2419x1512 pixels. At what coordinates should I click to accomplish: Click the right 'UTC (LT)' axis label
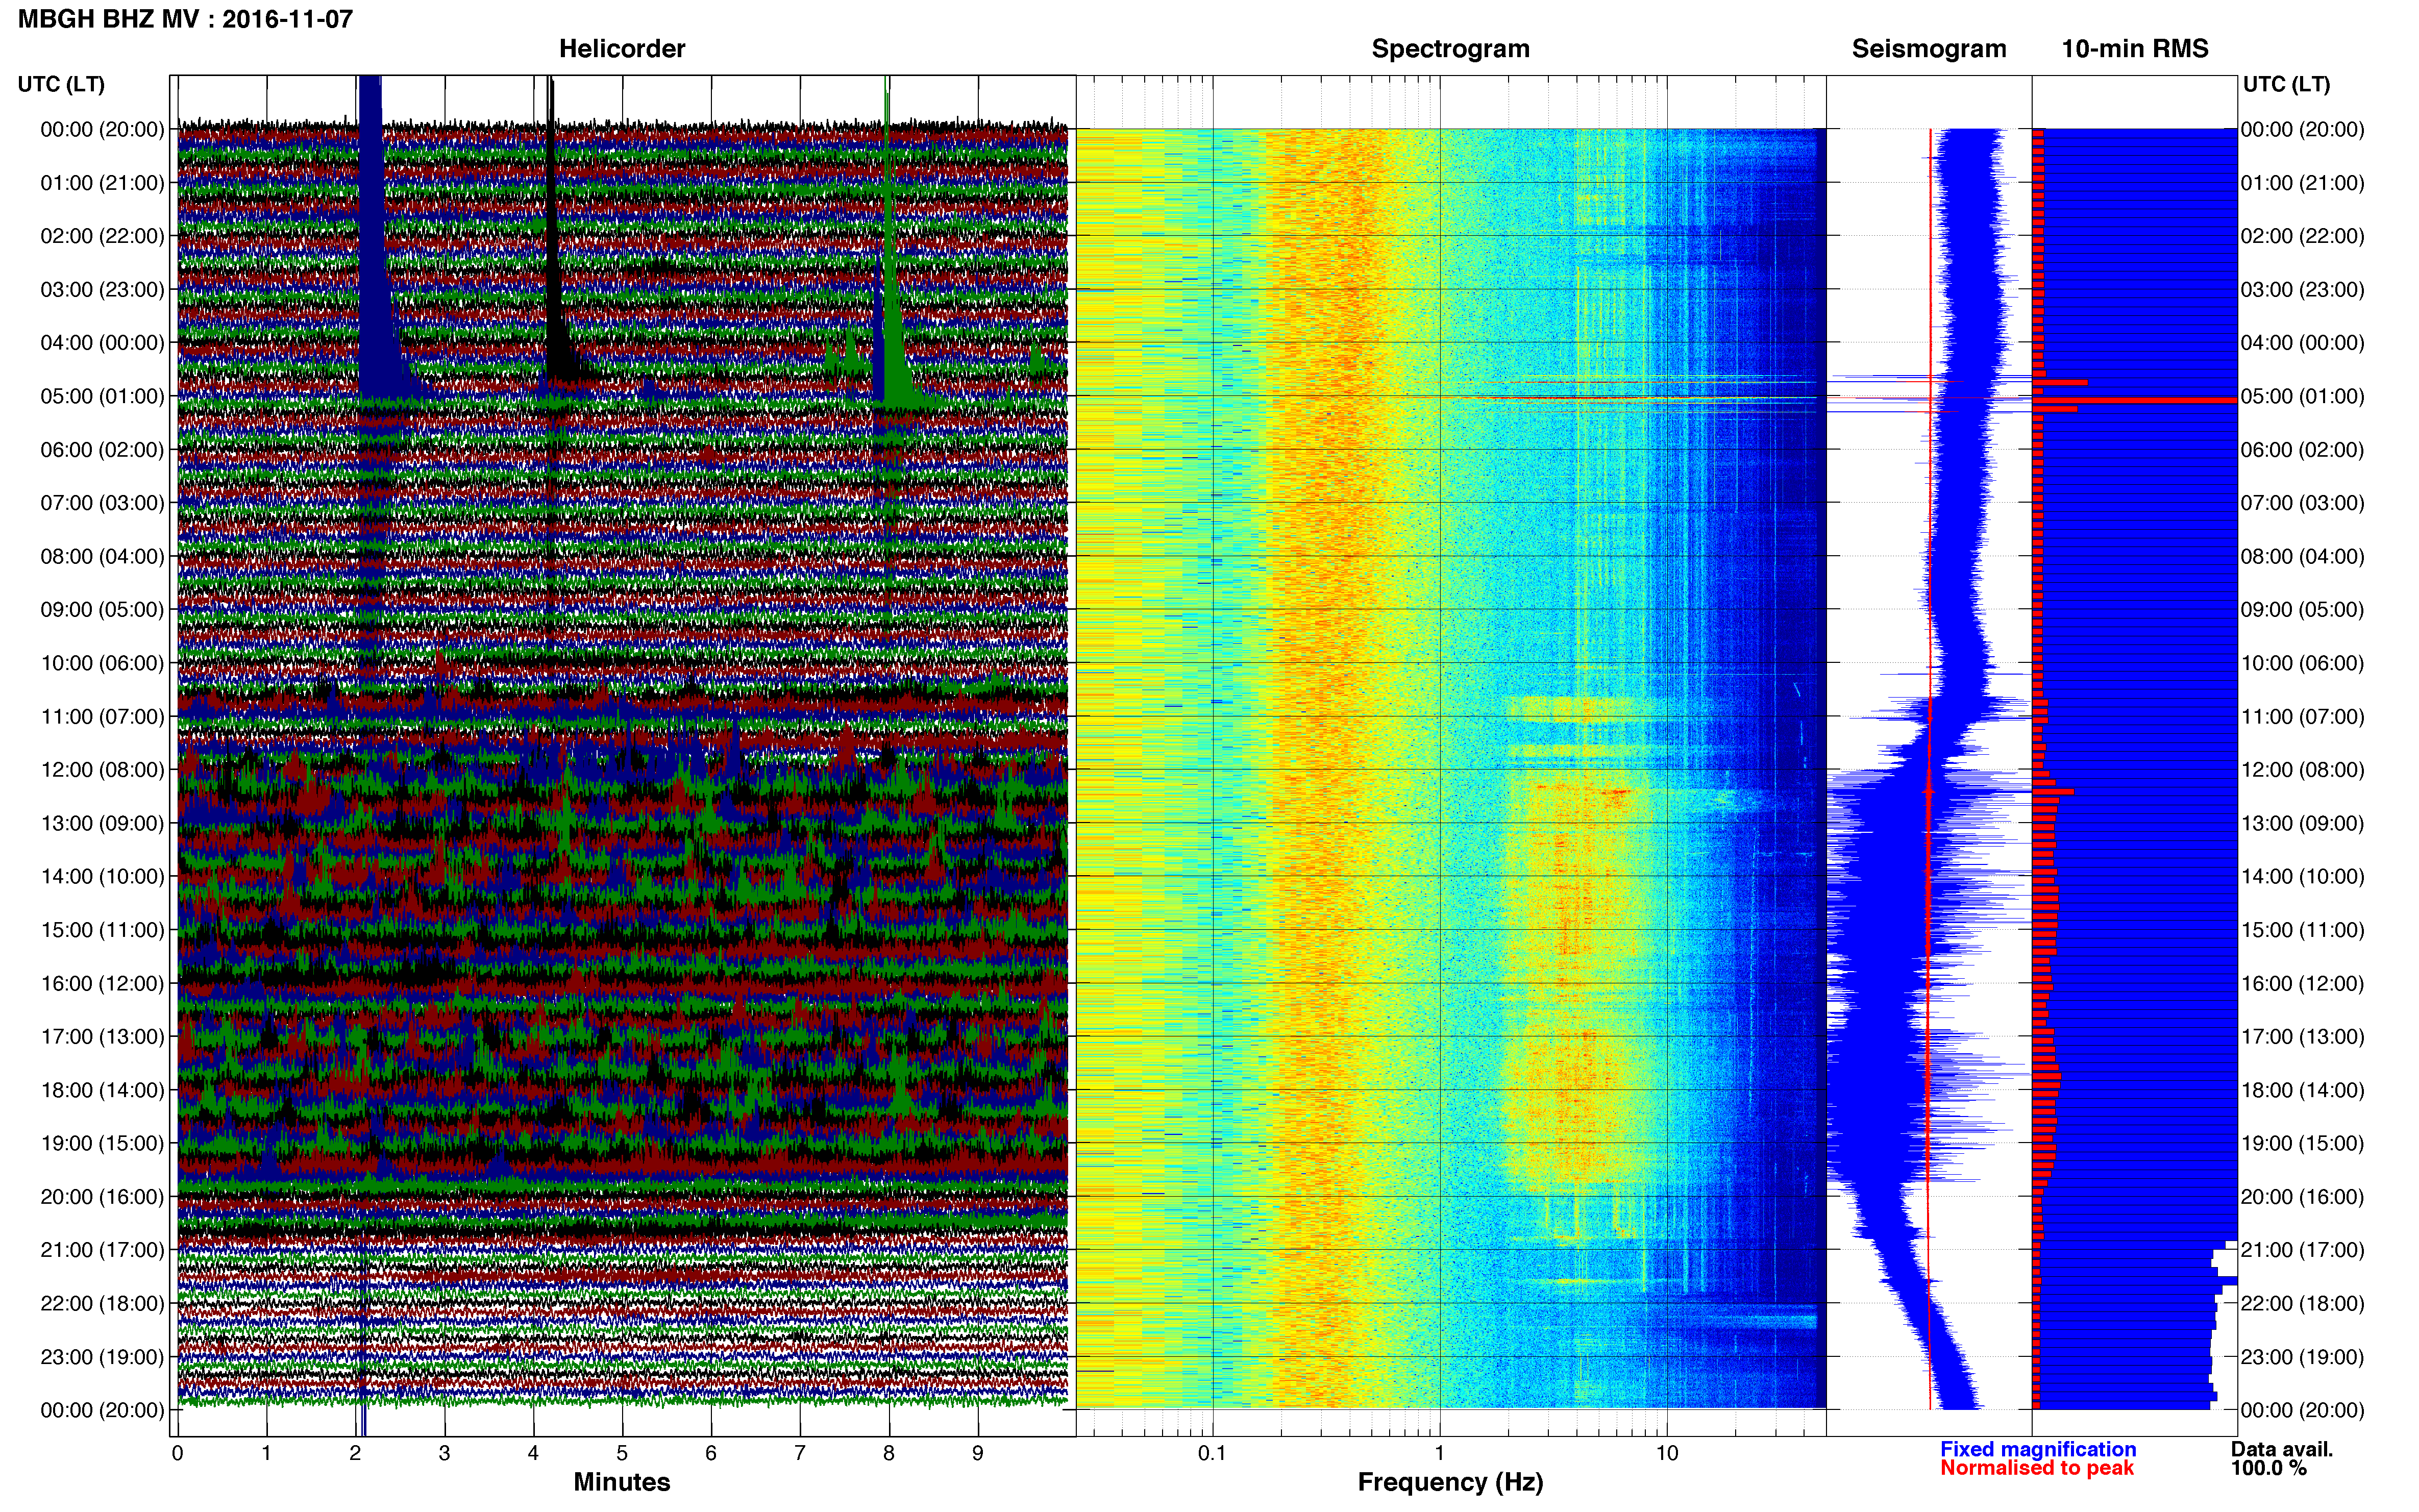(2286, 84)
